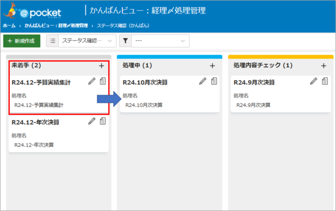
Task: Select the R24.12-予算実績集計 card title
Action: click(x=41, y=82)
